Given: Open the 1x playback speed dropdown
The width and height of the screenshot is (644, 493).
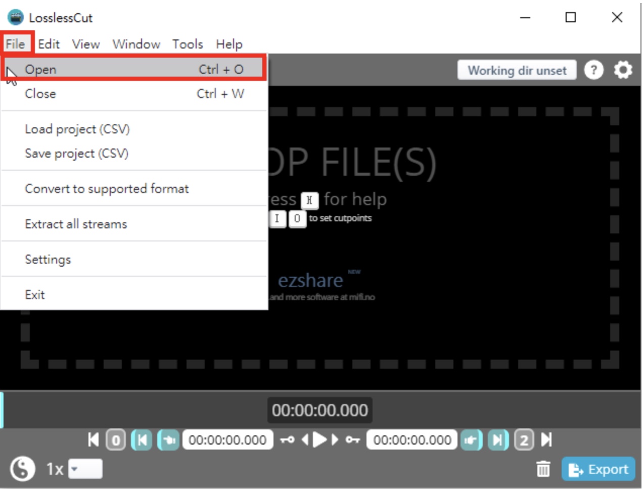Looking at the screenshot, I should [x=85, y=469].
